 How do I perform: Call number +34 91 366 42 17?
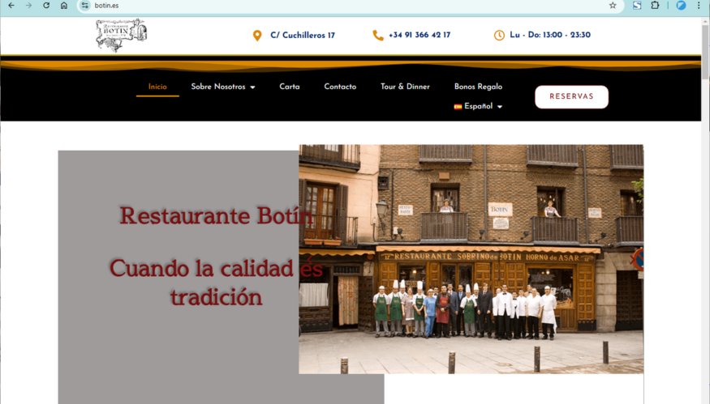tap(420, 35)
